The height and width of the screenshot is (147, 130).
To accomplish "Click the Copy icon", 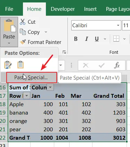I will 23,32.
